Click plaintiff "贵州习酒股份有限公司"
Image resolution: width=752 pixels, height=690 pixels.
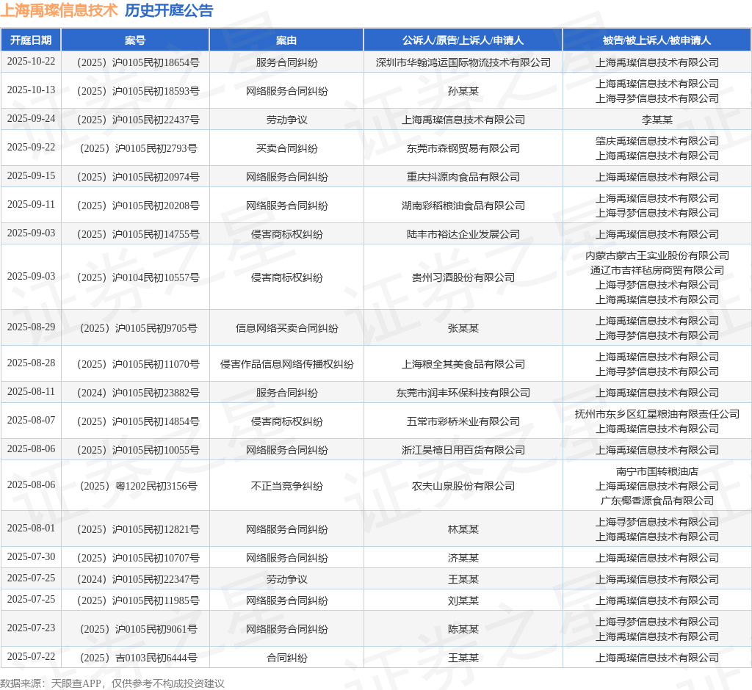click(x=463, y=277)
